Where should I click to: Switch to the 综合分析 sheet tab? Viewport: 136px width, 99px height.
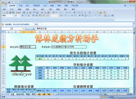tap(20, 94)
